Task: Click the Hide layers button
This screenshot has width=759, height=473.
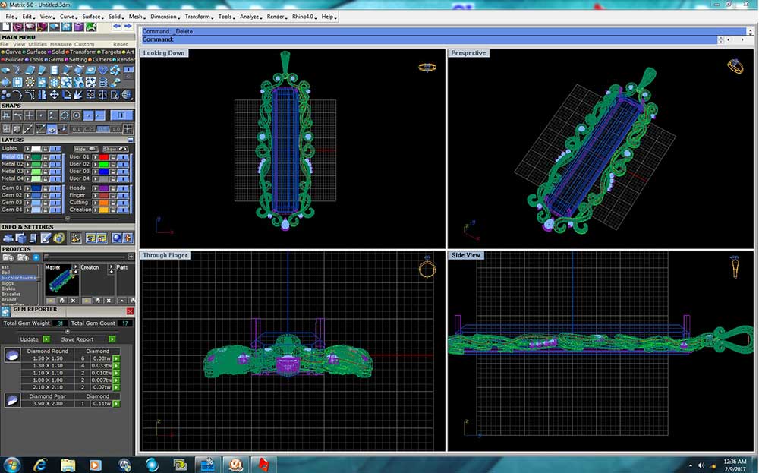Action: coord(86,149)
